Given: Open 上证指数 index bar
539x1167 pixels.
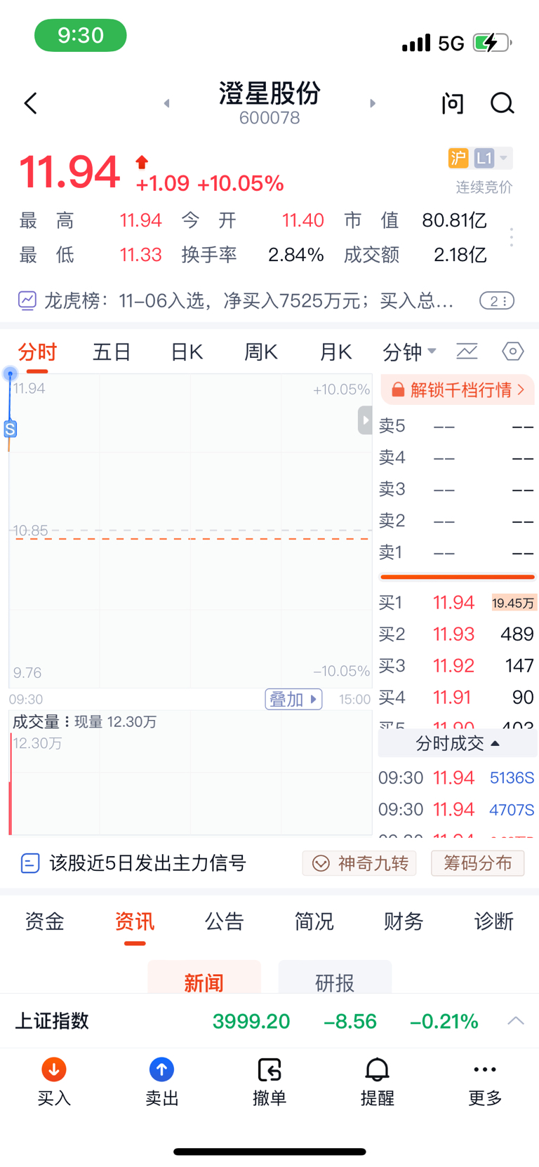Looking at the screenshot, I should click(269, 1021).
